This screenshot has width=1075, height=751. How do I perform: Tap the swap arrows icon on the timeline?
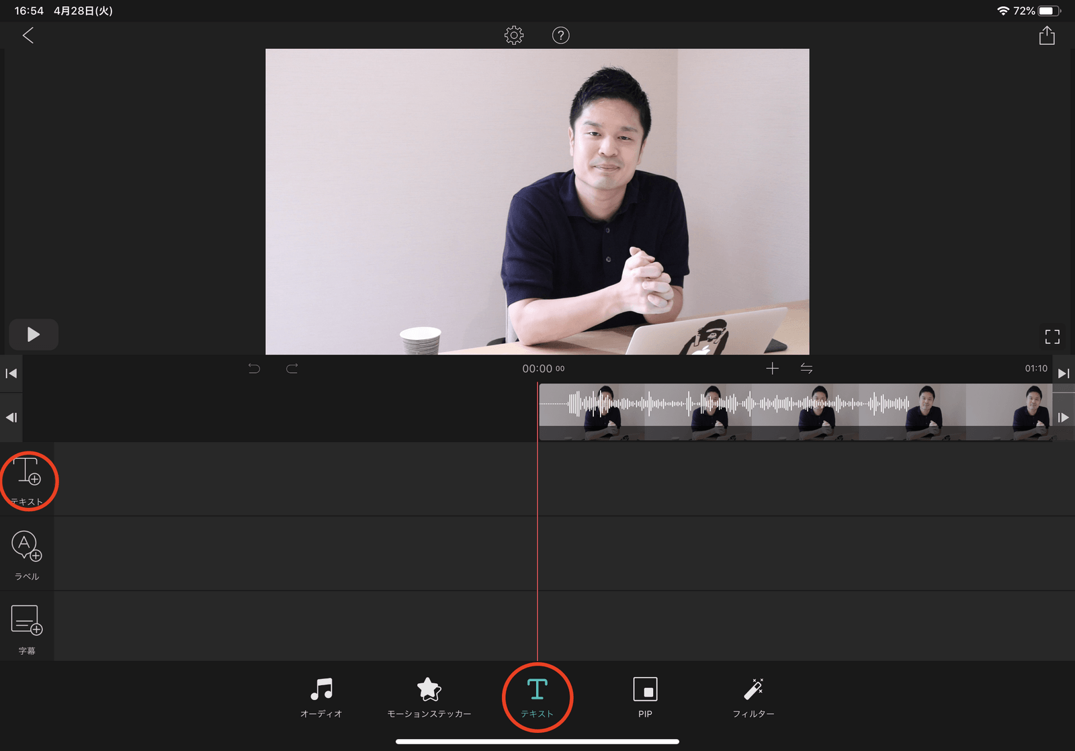click(x=806, y=368)
